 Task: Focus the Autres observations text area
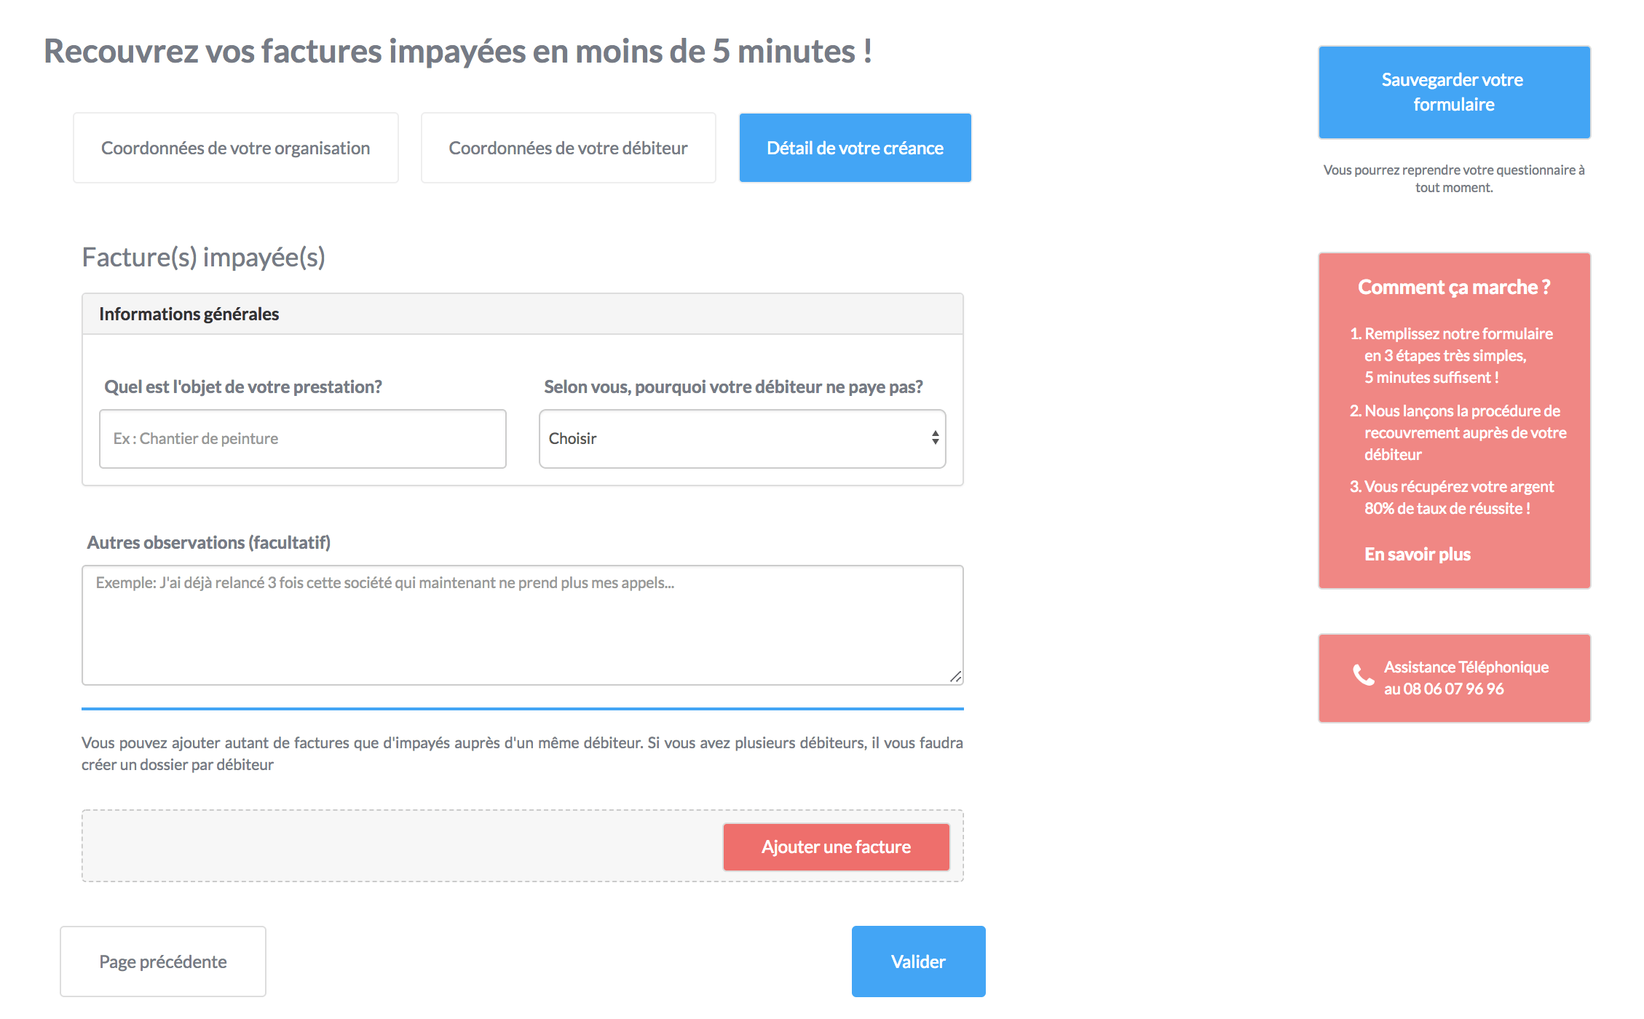pyautogui.click(x=523, y=625)
